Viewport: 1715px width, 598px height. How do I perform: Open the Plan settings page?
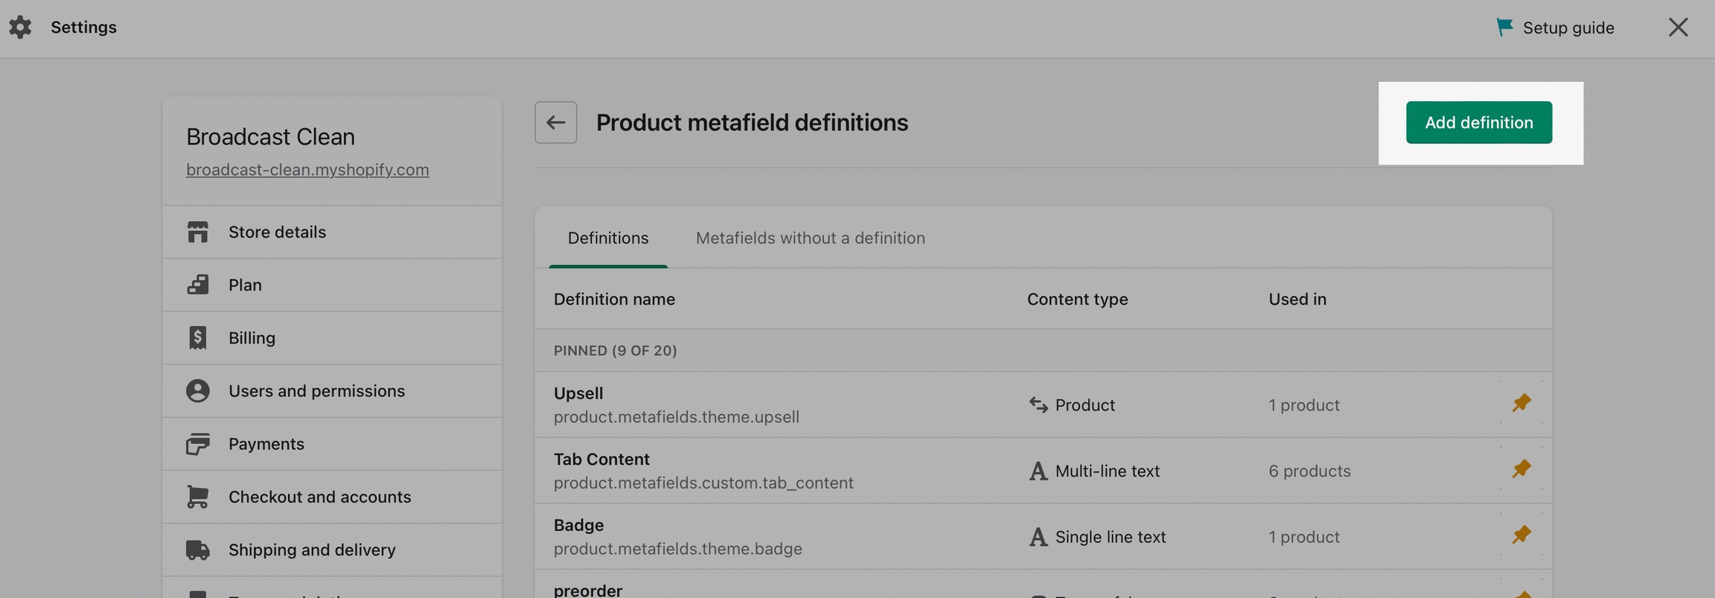pos(245,285)
